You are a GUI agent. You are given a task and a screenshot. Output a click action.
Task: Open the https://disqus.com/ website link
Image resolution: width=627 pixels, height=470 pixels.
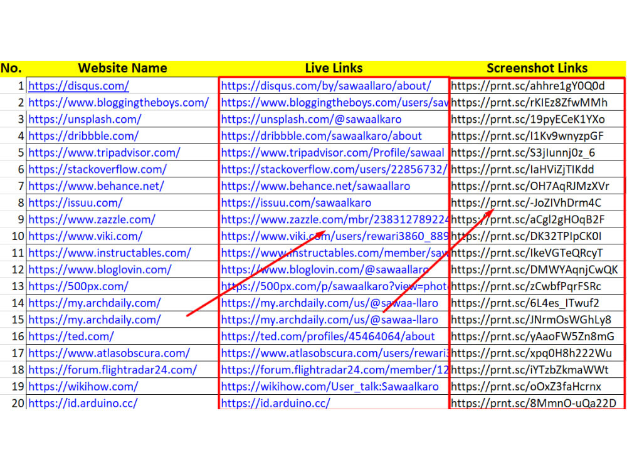point(79,86)
